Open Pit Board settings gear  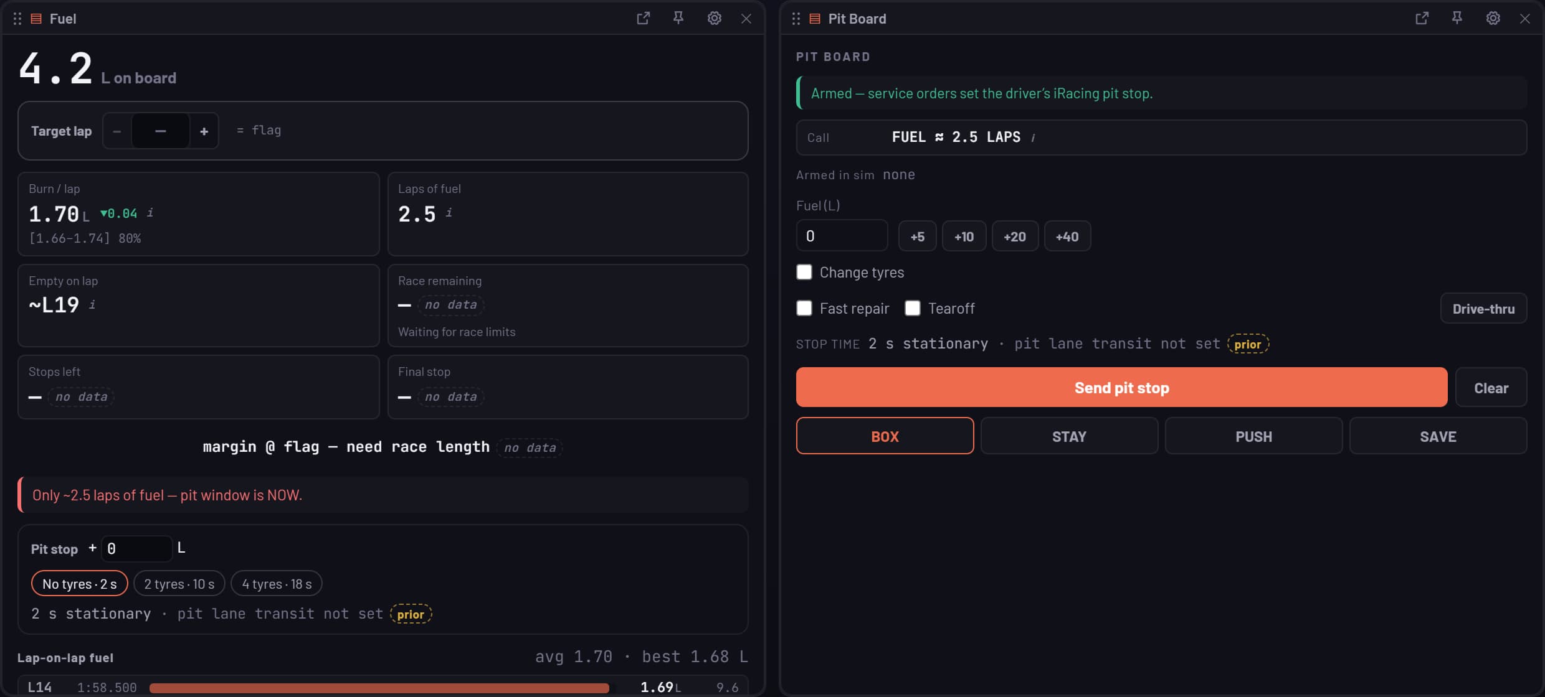(1493, 19)
